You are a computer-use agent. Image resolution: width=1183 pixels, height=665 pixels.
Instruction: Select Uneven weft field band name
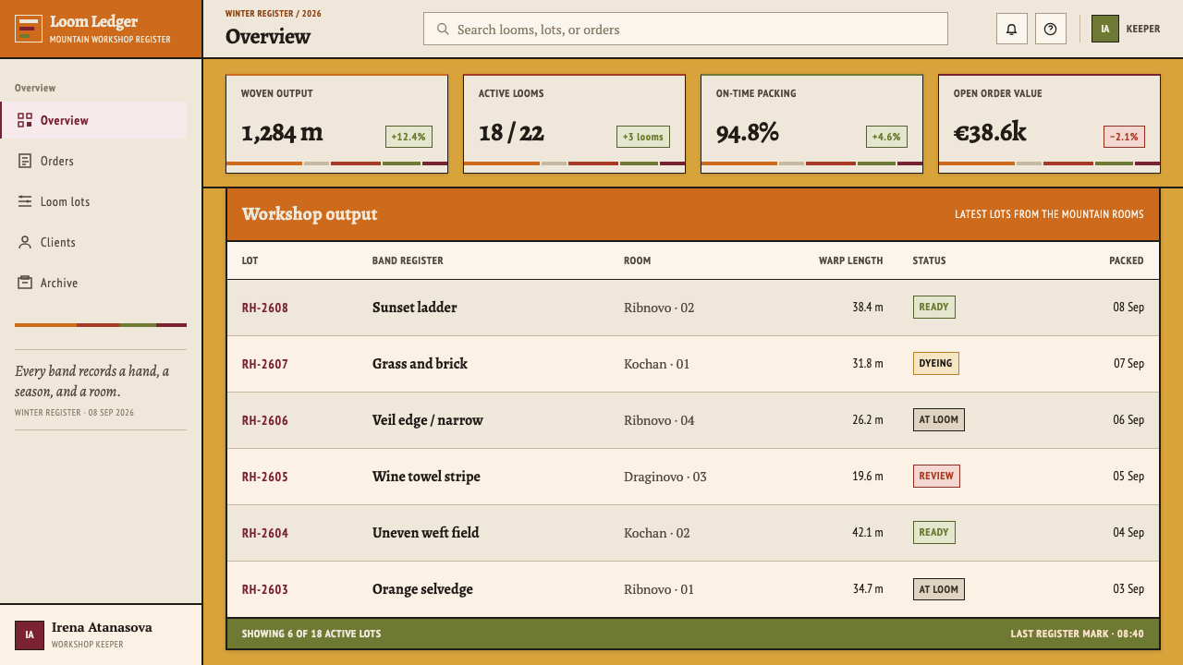point(426,533)
